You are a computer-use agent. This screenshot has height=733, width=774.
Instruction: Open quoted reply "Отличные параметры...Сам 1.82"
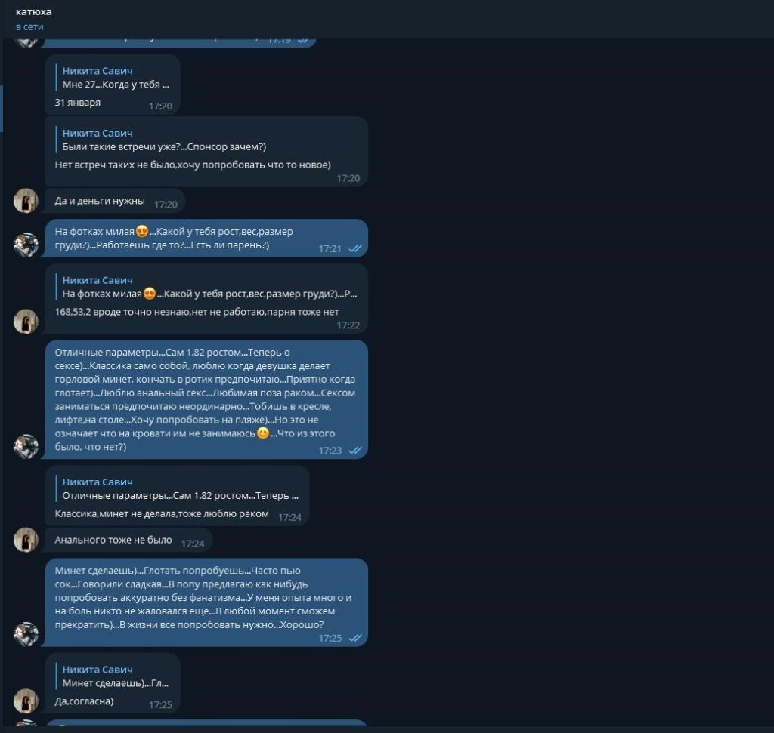tap(178, 489)
